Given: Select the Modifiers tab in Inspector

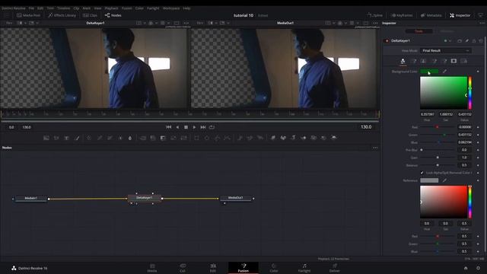Looking at the screenshot, I should click(447, 31).
